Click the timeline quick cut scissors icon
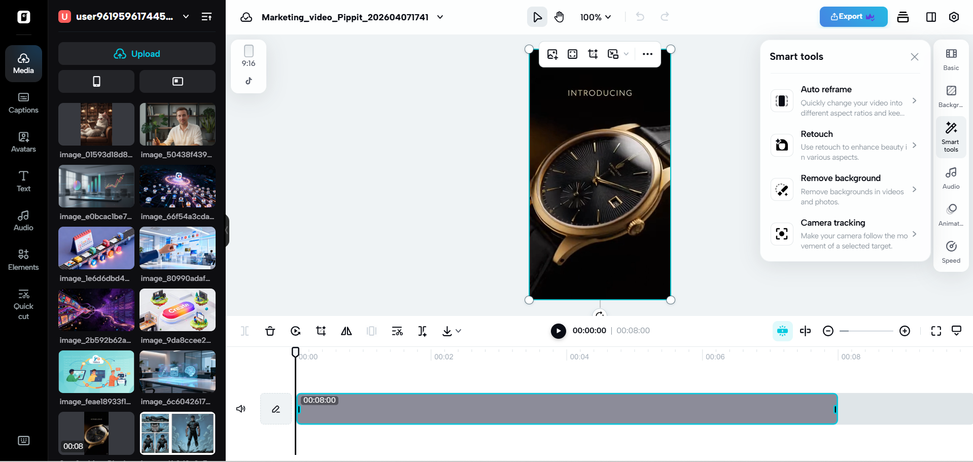Image resolution: width=973 pixels, height=462 pixels. click(397, 331)
